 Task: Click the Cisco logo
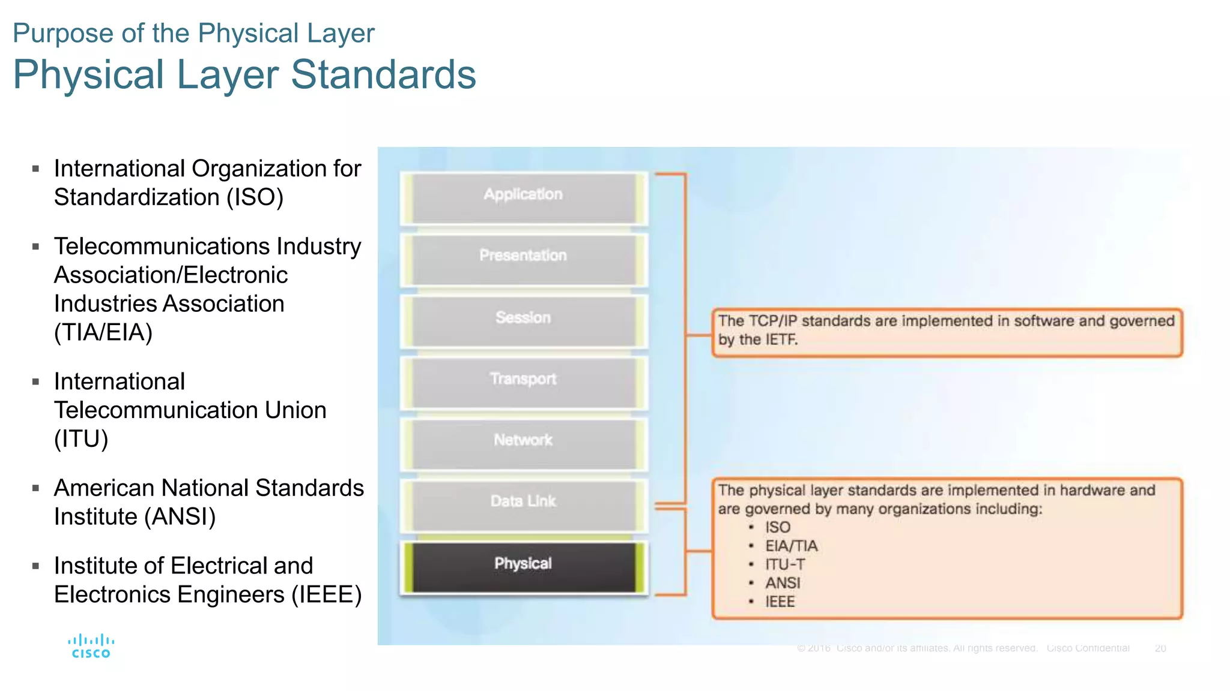tap(91, 647)
